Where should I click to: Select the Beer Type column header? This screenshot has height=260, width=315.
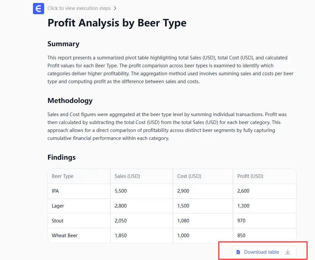coord(63,176)
